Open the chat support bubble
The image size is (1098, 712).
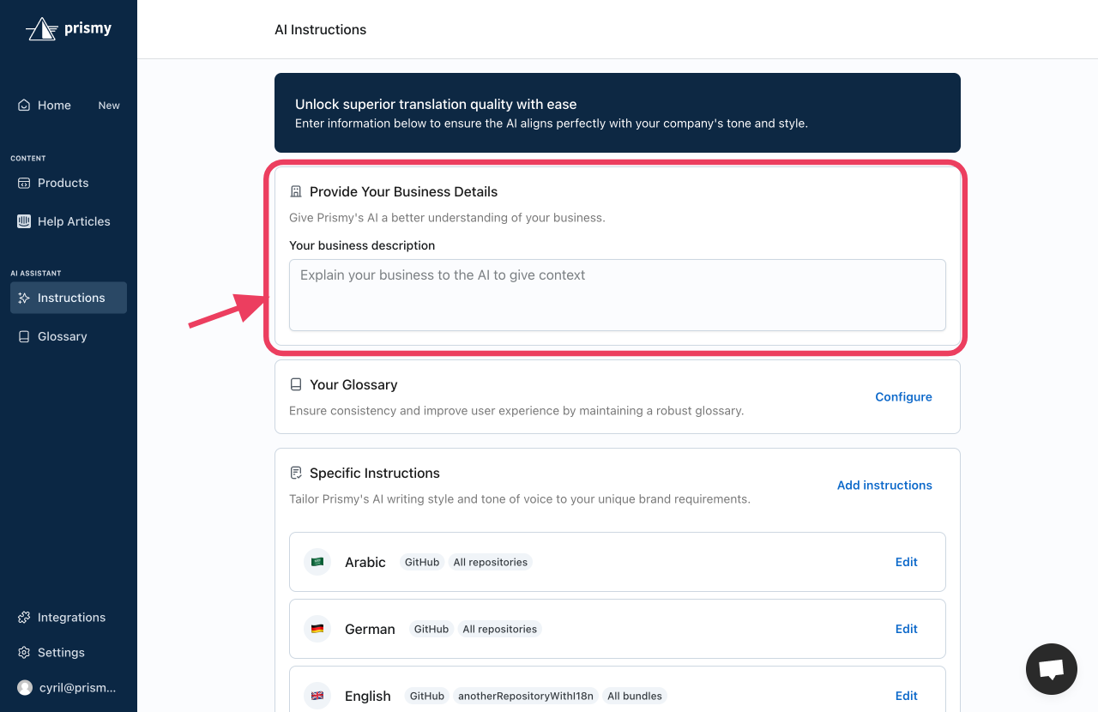point(1052,669)
